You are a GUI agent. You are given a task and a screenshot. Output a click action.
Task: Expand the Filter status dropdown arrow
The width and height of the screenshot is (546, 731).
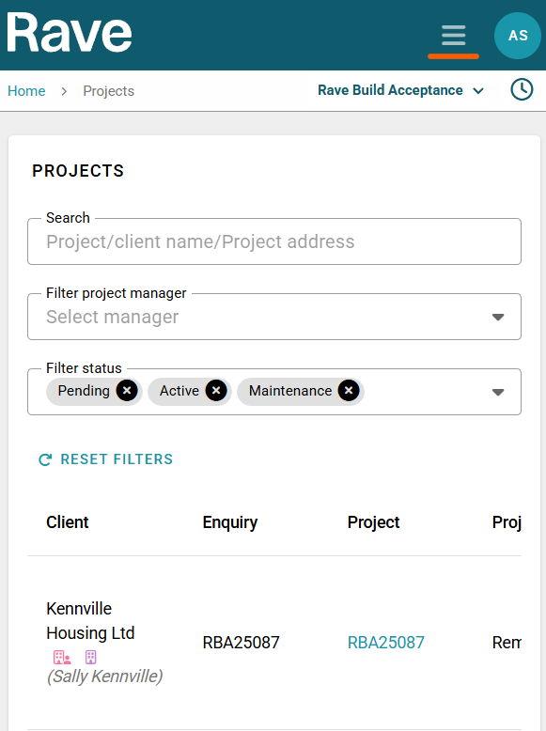pyautogui.click(x=498, y=392)
